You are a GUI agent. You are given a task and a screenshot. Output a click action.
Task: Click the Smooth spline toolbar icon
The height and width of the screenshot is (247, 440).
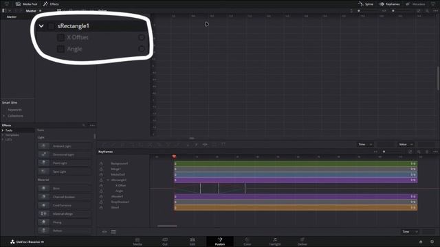coord(104,145)
